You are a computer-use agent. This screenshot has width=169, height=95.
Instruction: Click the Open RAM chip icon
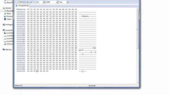[28, 2]
